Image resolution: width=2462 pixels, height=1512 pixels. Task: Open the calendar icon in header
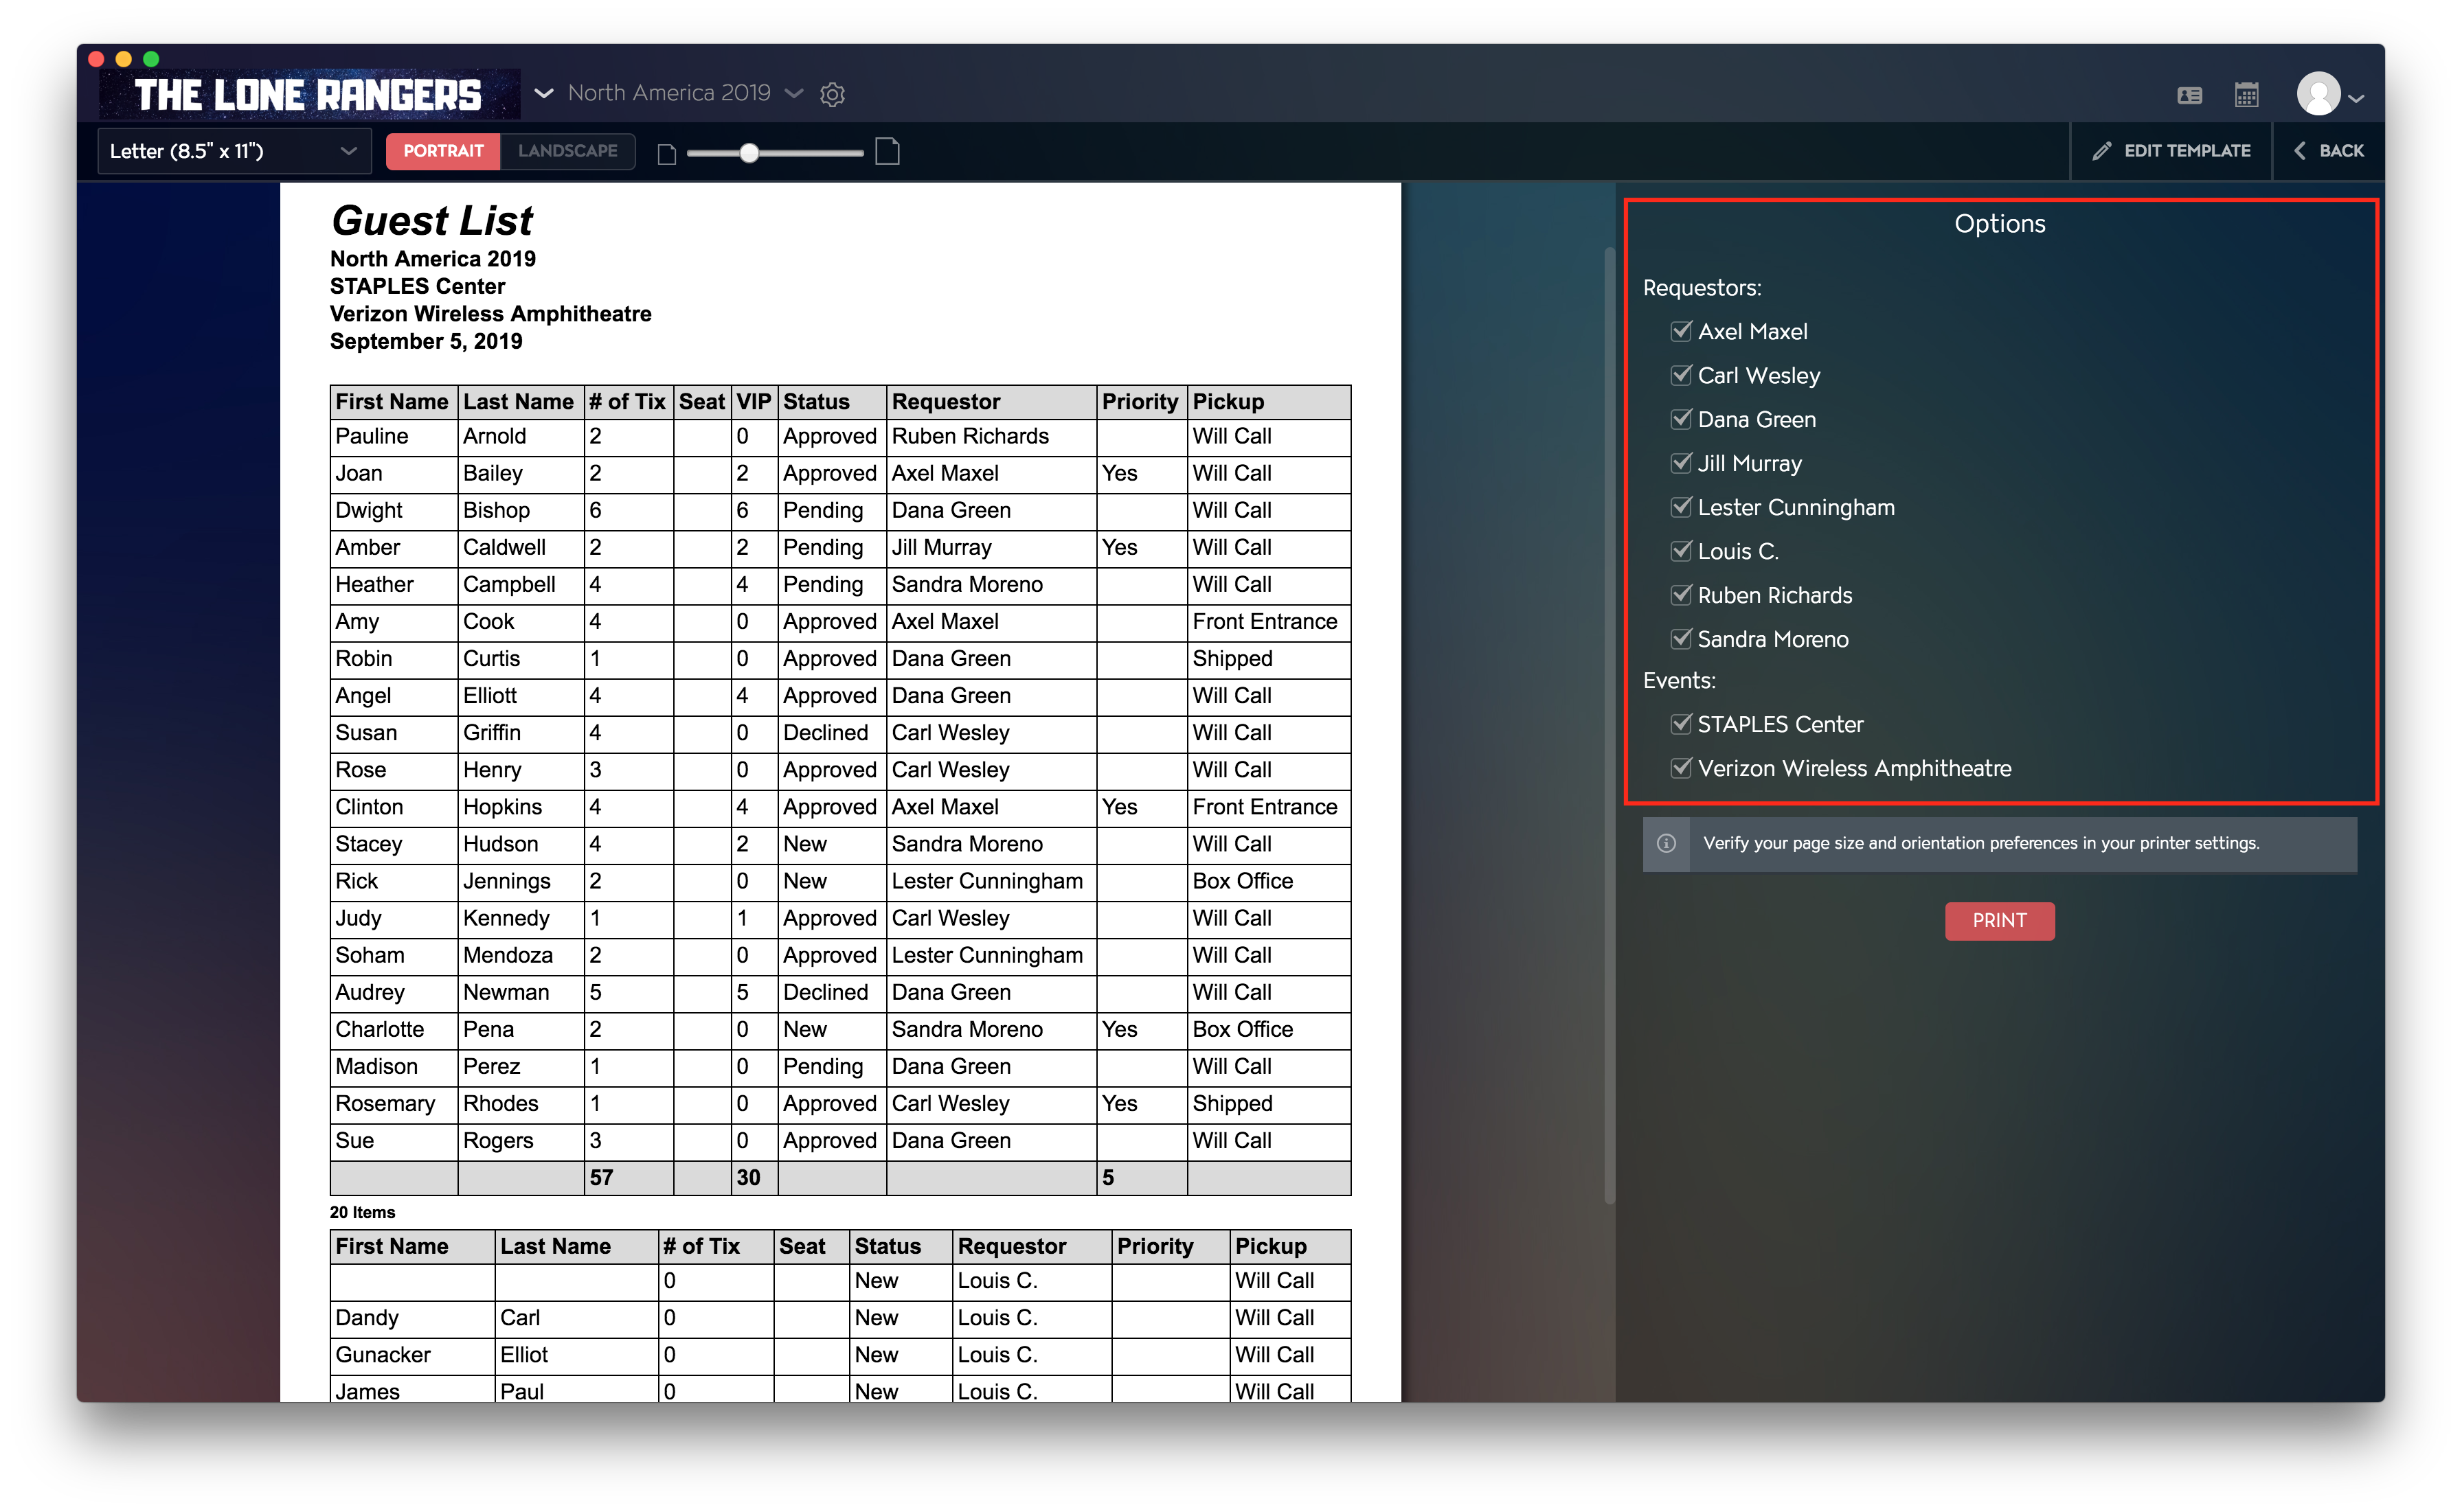pyautogui.click(x=2246, y=95)
